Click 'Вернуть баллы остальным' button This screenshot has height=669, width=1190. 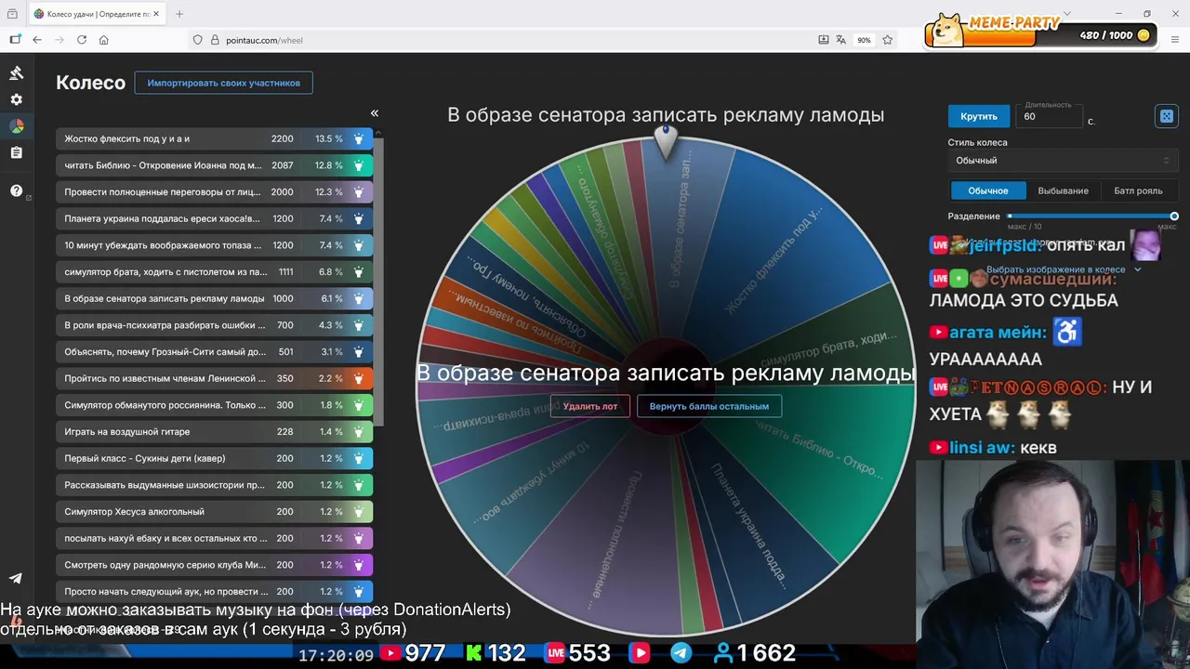[709, 406]
